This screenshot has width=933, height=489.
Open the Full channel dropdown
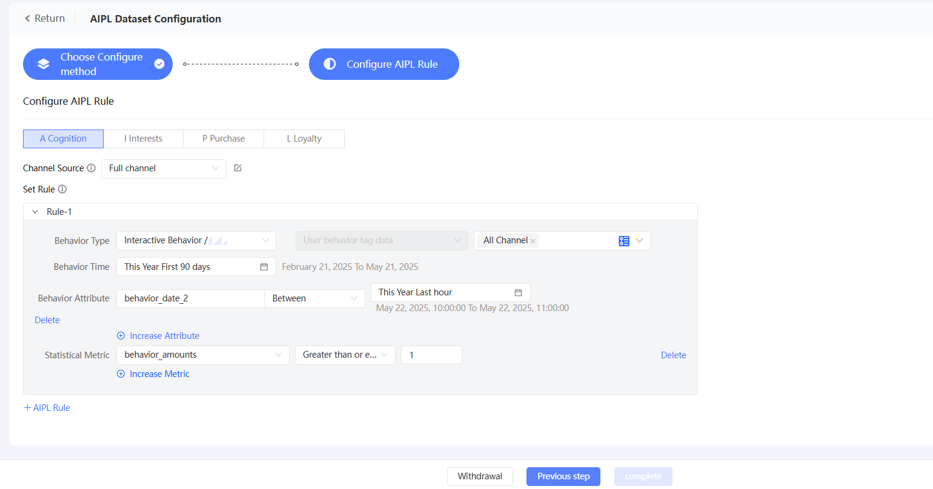164,169
